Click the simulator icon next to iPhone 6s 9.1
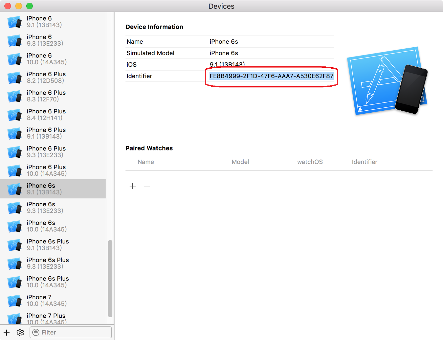443x340 pixels. click(14, 189)
